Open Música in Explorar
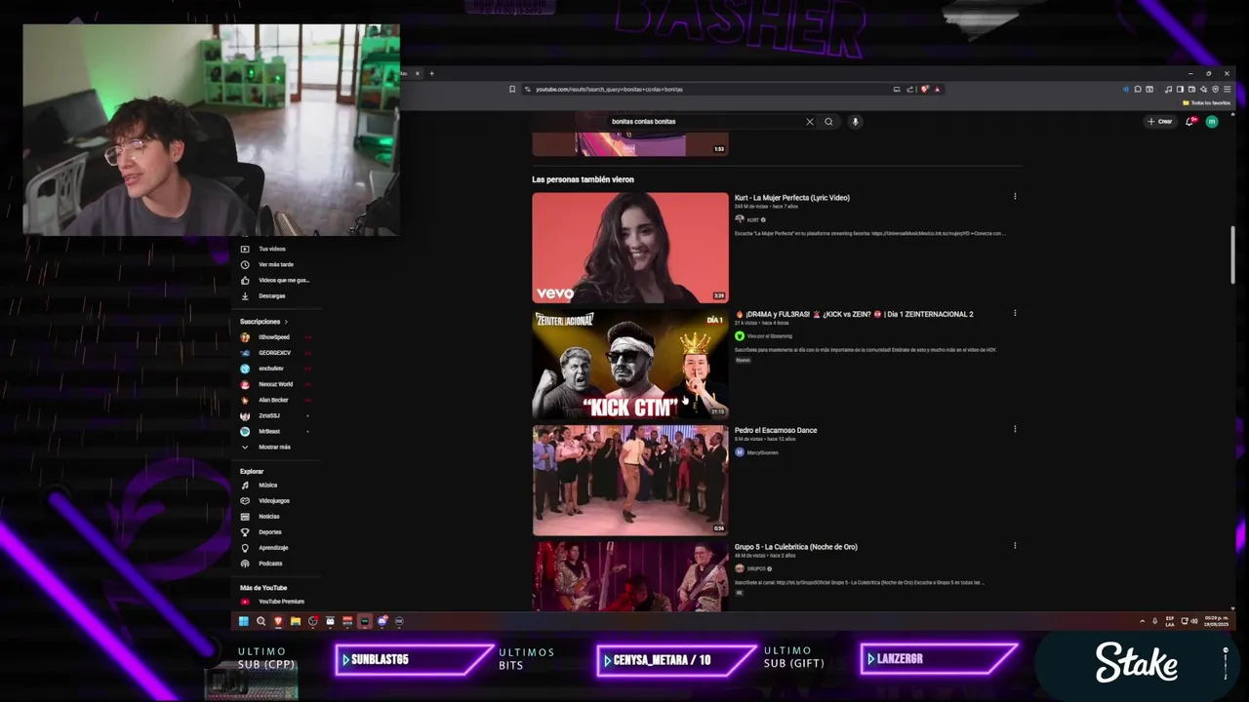 [268, 485]
